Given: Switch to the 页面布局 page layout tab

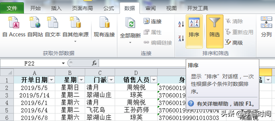Looking at the screenshot, I should (82, 8).
